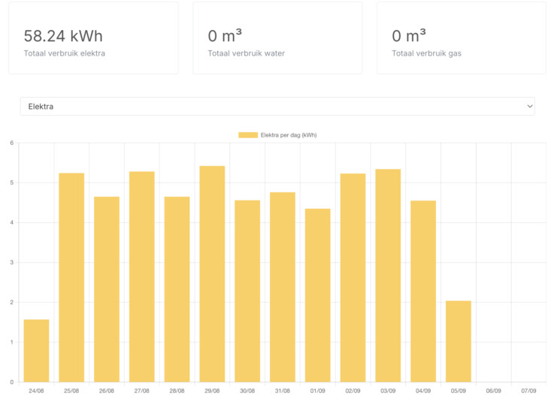Choose the 02/09 bar in the chart
This screenshot has height=395, width=557.
pyautogui.click(x=353, y=278)
